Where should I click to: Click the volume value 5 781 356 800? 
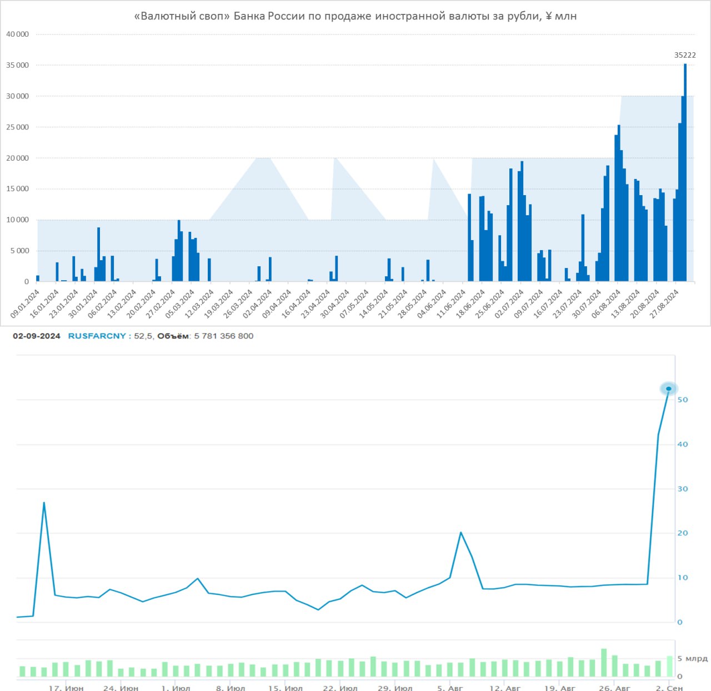(223, 336)
